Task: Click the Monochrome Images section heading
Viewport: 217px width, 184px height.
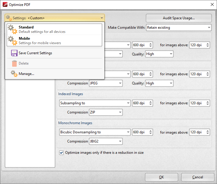Action: click(75, 123)
